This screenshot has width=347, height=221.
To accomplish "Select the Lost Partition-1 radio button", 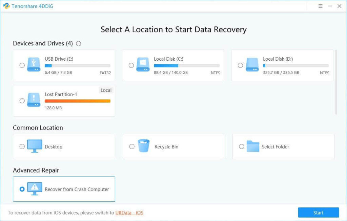I will [22, 100].
